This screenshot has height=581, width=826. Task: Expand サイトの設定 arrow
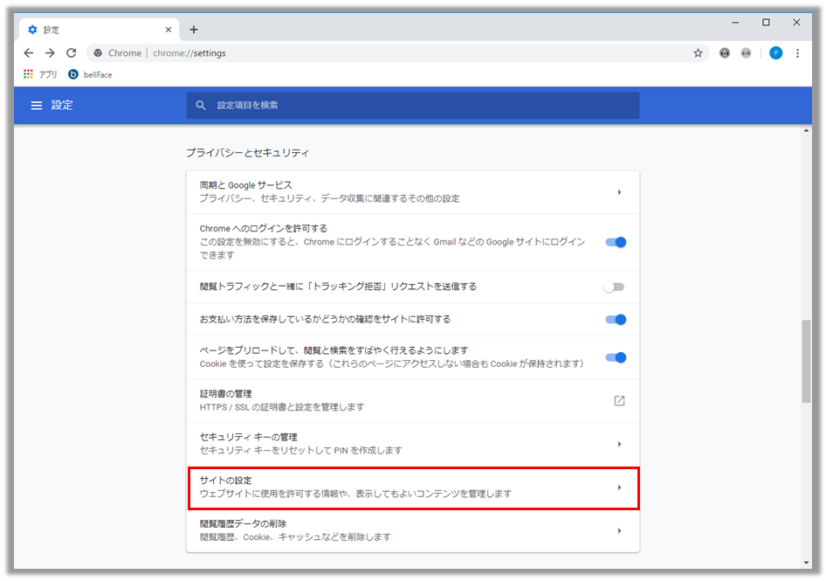click(x=620, y=488)
